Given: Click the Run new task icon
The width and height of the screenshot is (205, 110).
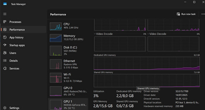Looking at the screenshot, I should 178,14.
